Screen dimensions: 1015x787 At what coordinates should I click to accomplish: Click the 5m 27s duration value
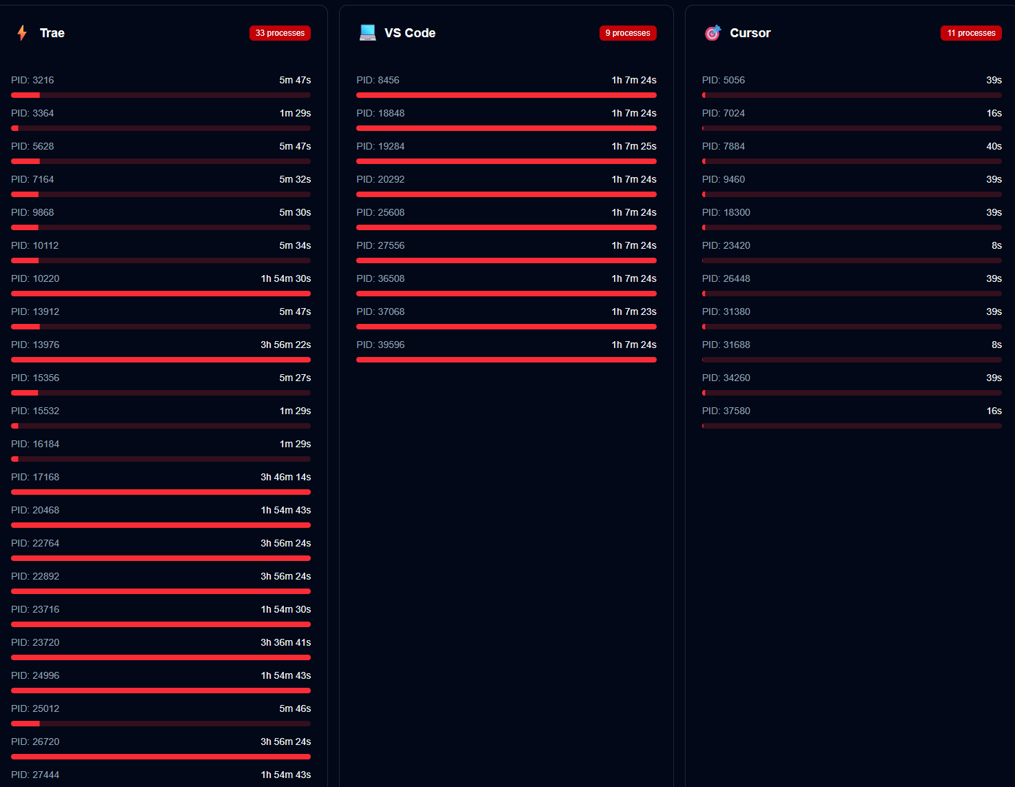[295, 378]
